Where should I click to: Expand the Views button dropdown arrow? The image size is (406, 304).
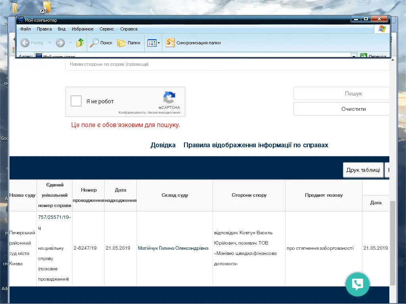click(159, 43)
